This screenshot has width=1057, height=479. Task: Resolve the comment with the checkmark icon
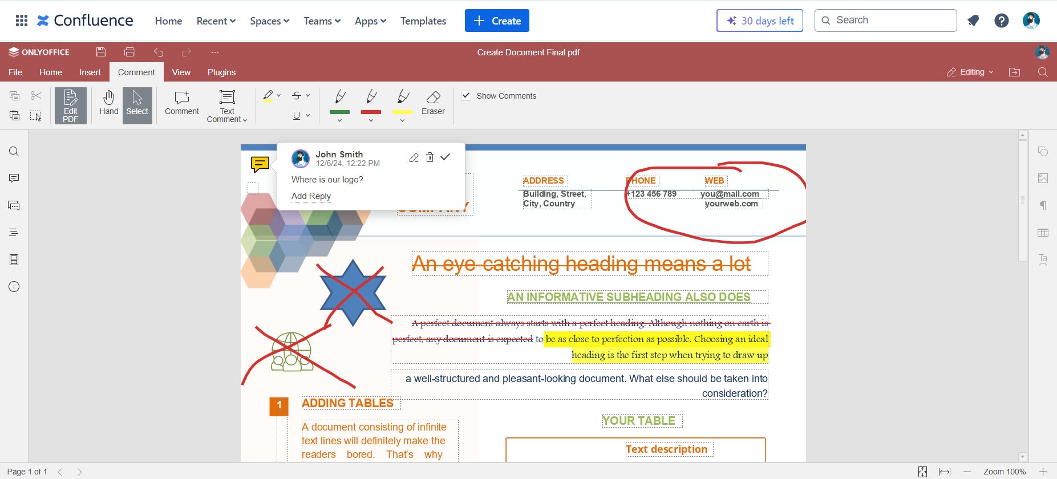pyautogui.click(x=446, y=157)
